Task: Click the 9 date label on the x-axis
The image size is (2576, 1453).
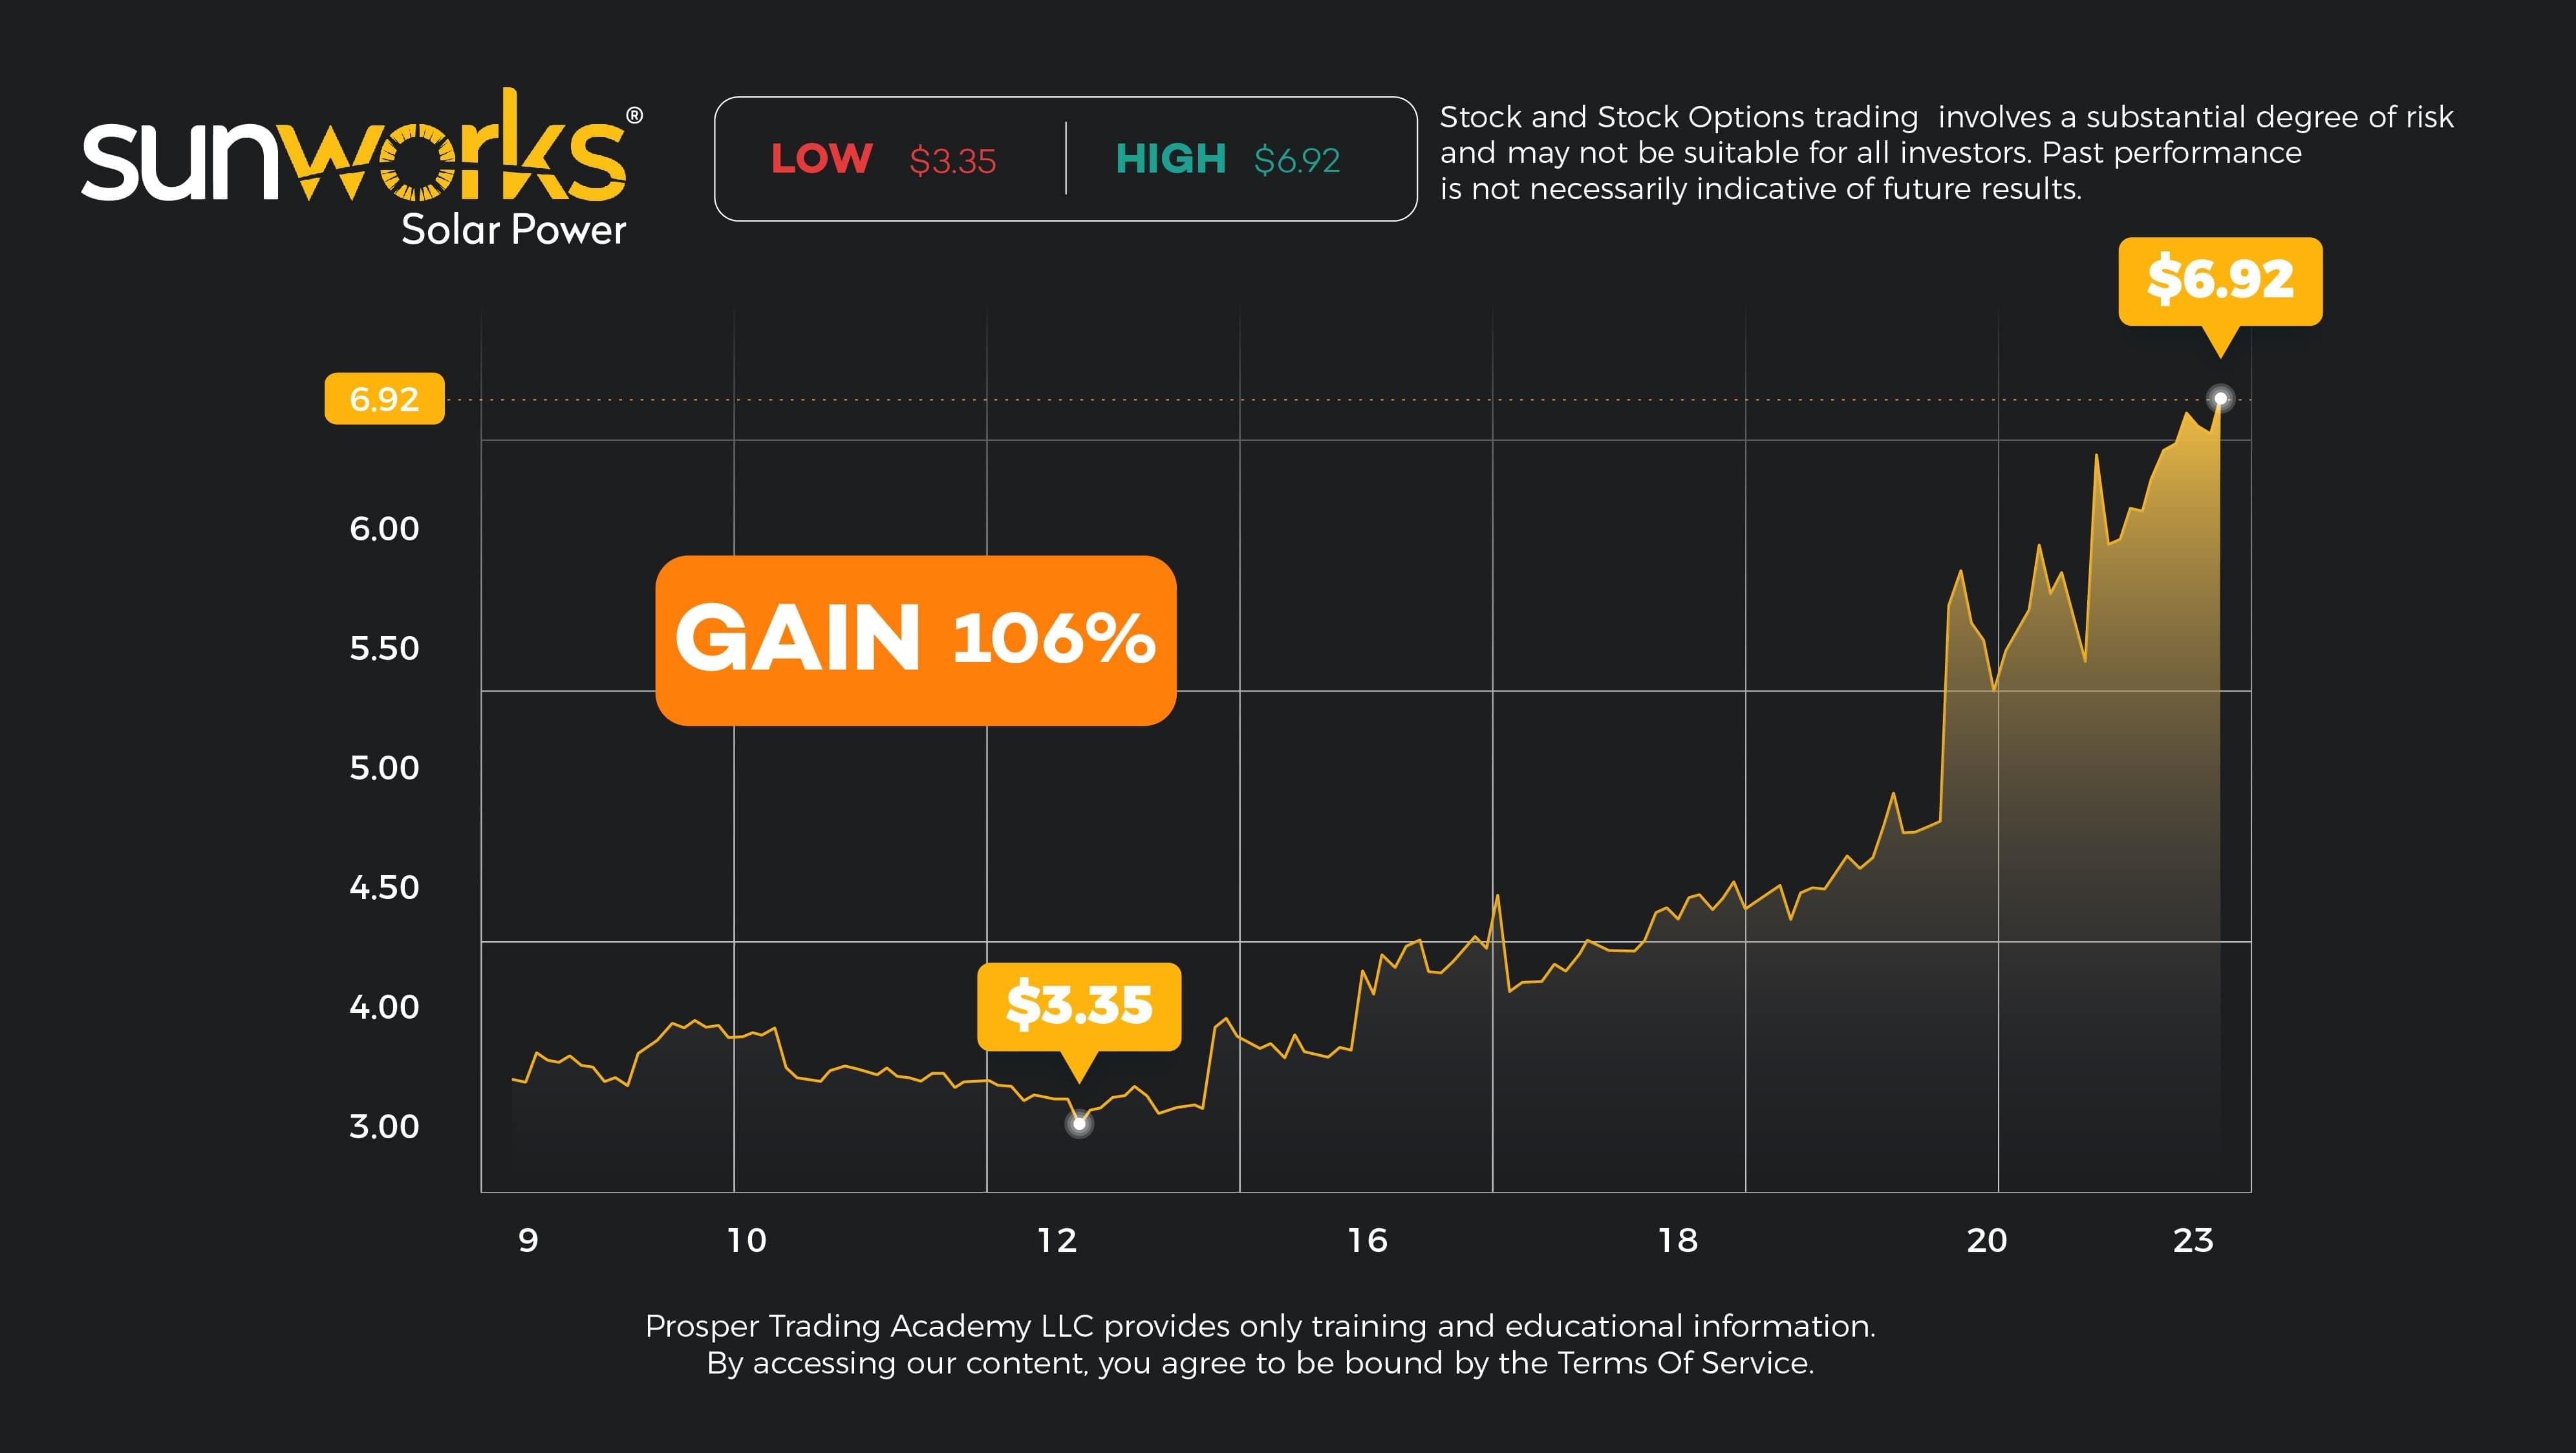Action: [528, 1241]
